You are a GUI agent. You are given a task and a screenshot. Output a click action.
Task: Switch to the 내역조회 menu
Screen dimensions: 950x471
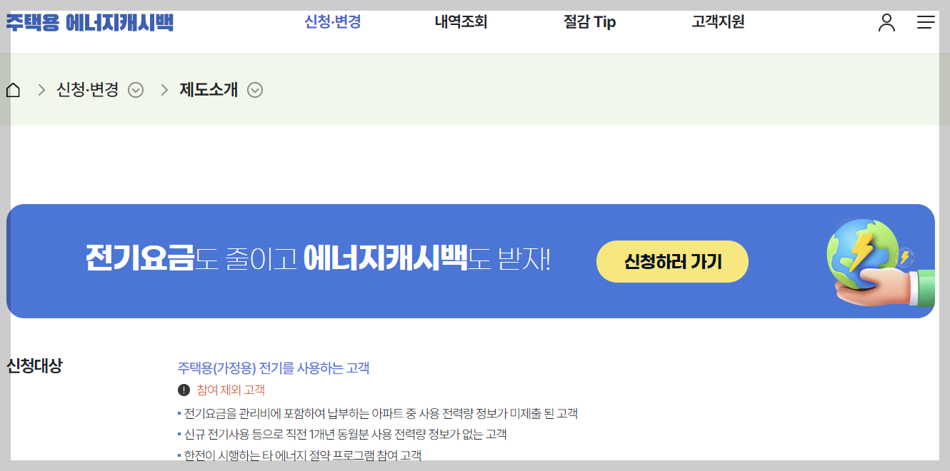click(460, 22)
